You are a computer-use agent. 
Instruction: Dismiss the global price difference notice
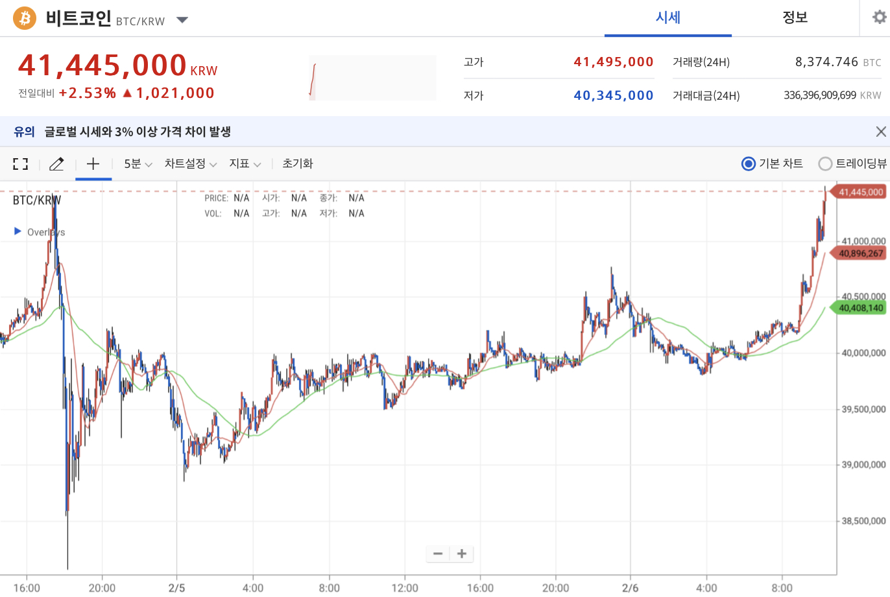click(881, 132)
